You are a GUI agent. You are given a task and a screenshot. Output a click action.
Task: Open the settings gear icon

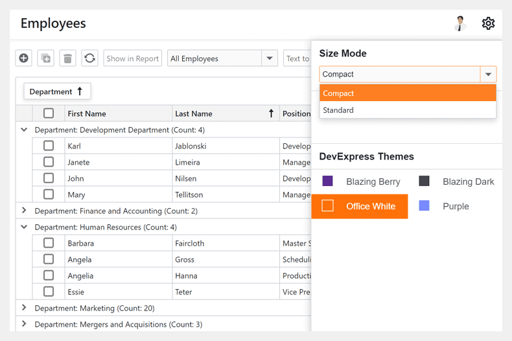point(488,23)
